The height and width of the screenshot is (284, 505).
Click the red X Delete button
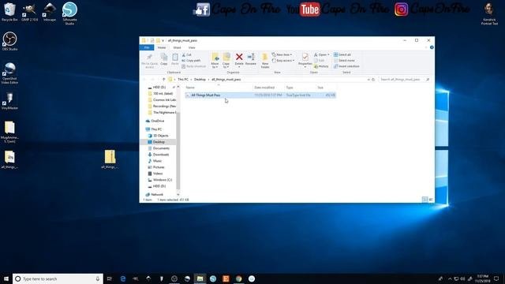click(239, 60)
